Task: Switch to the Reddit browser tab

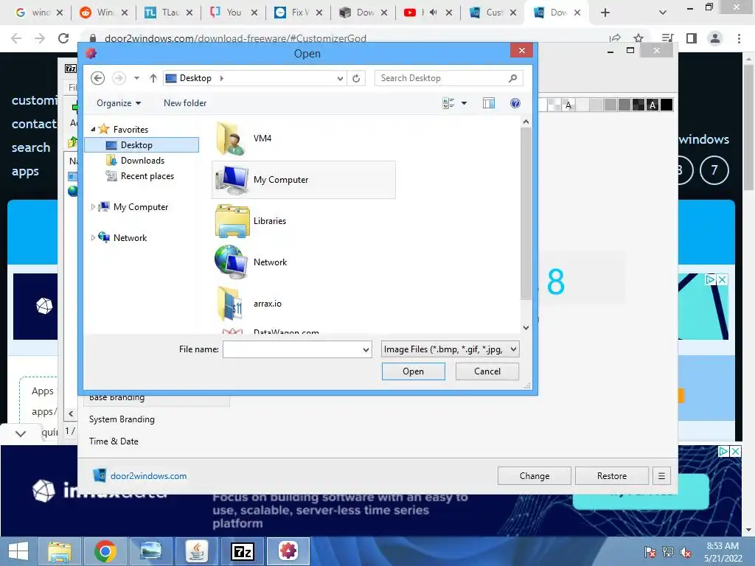Action: [x=103, y=13]
